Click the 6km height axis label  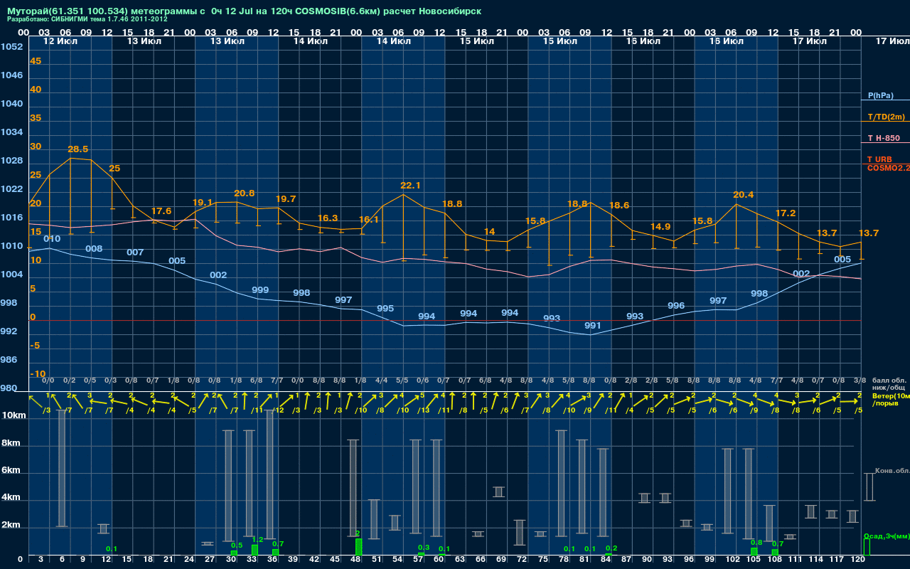[10, 471]
